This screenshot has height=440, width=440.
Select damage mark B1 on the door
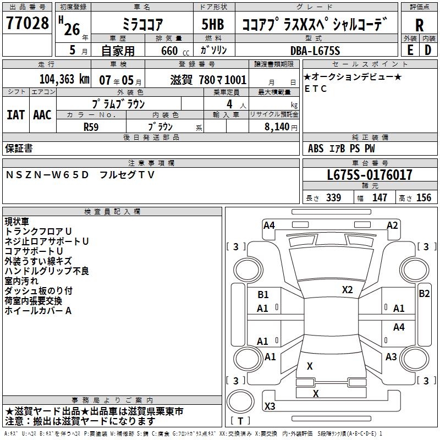[263, 295]
